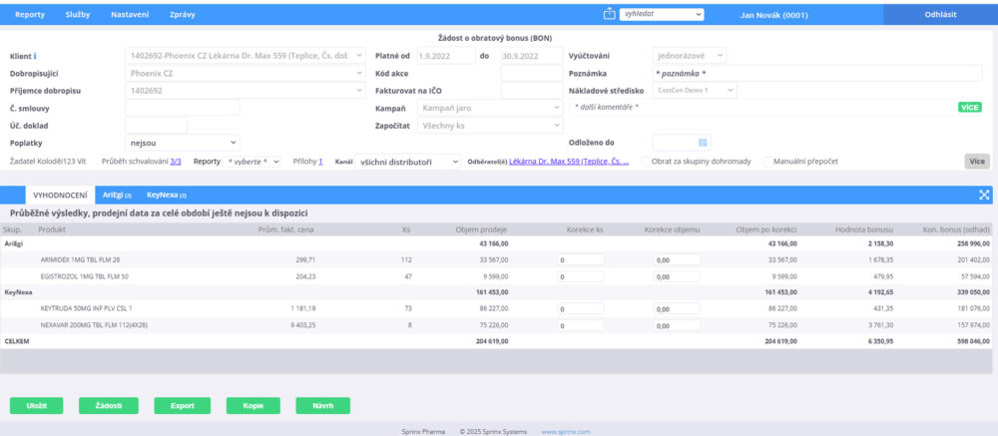Expand the Kanál všichni distributoři dropdown
The height and width of the screenshot is (436, 998).
tap(408, 161)
